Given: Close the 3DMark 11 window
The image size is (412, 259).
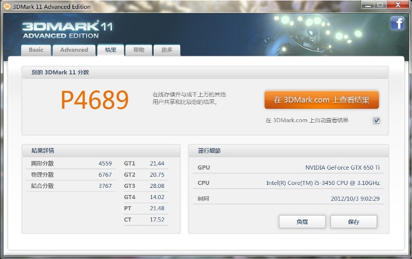Looking at the screenshot, I should pos(398,5).
